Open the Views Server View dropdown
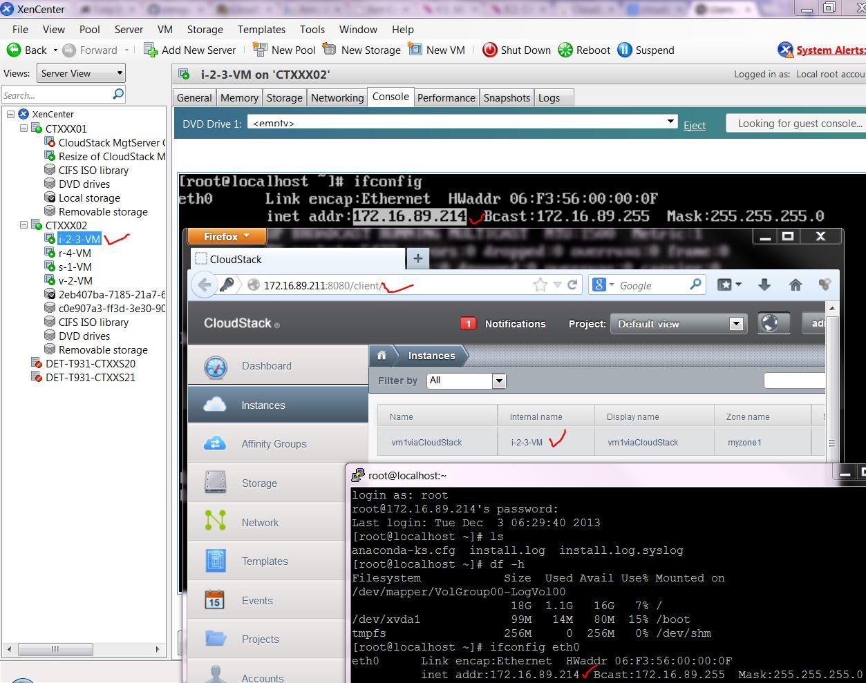The height and width of the screenshot is (683, 866). pos(81,73)
